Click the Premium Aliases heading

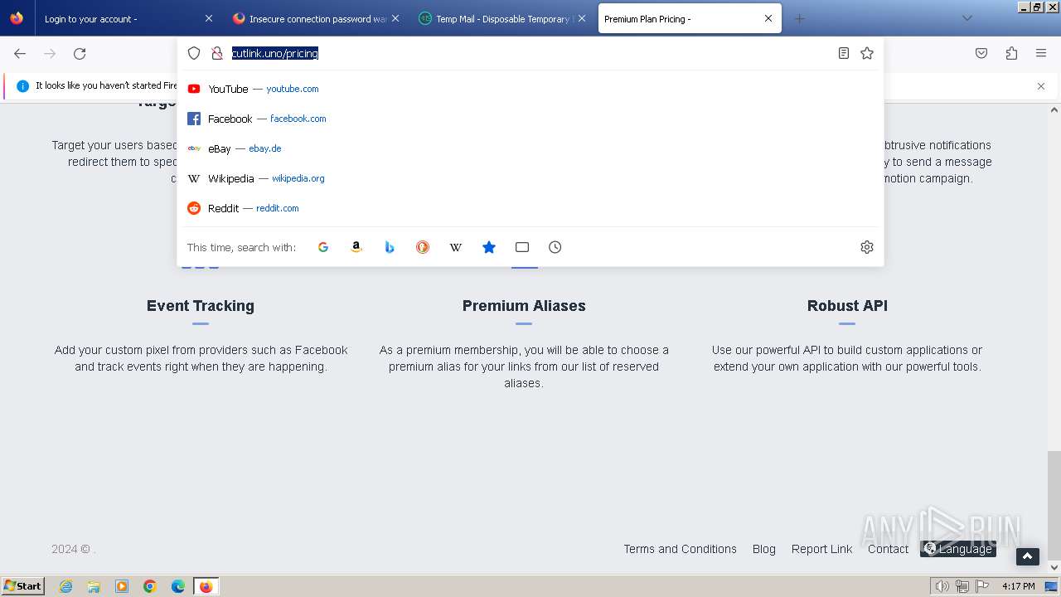[x=524, y=306]
